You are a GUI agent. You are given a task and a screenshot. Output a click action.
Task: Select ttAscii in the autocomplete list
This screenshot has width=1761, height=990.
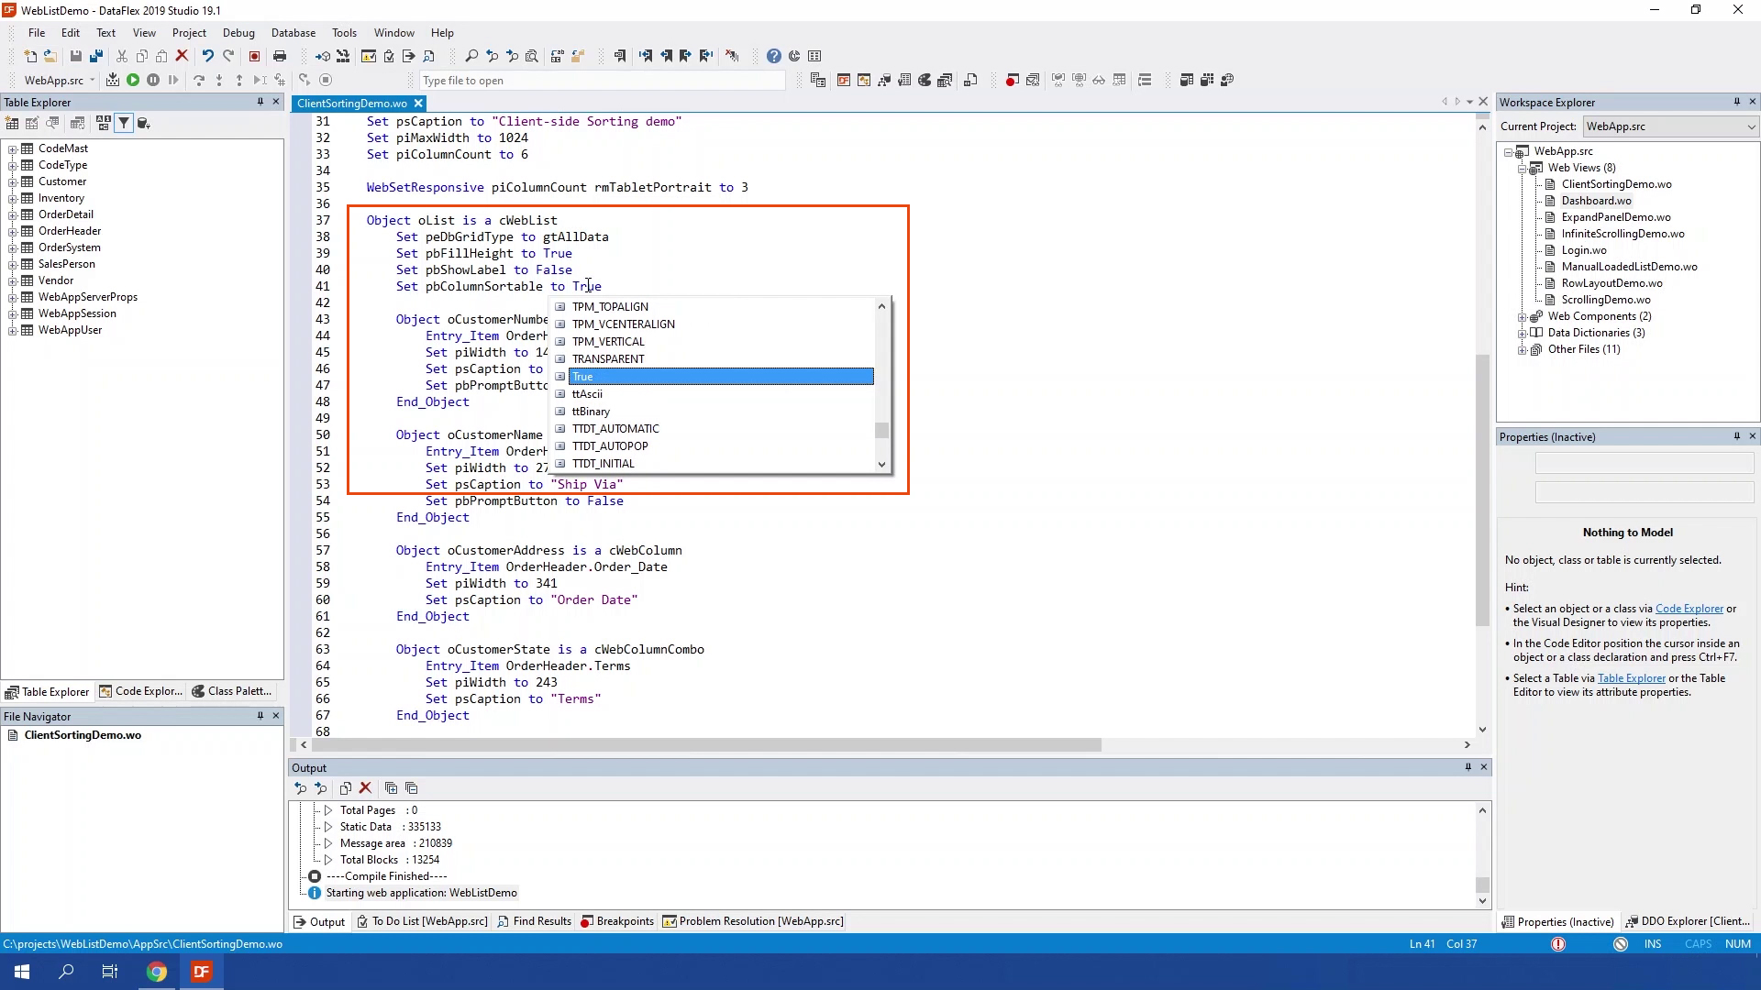pyautogui.click(x=587, y=394)
